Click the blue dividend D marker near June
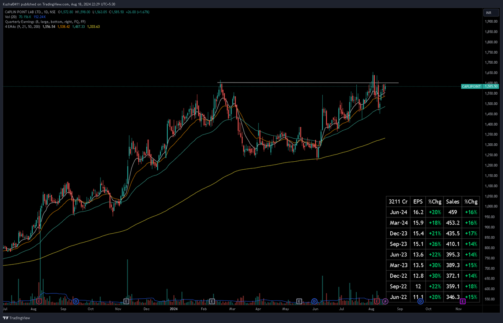 click(x=314, y=301)
